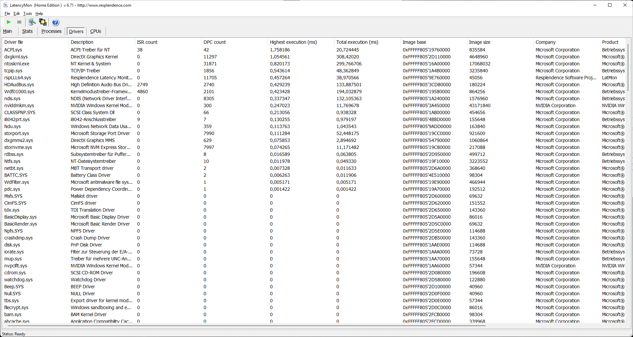Select the dxgkrnl.sys driver row
The width and height of the screenshot is (633, 337).
[x=16, y=57]
